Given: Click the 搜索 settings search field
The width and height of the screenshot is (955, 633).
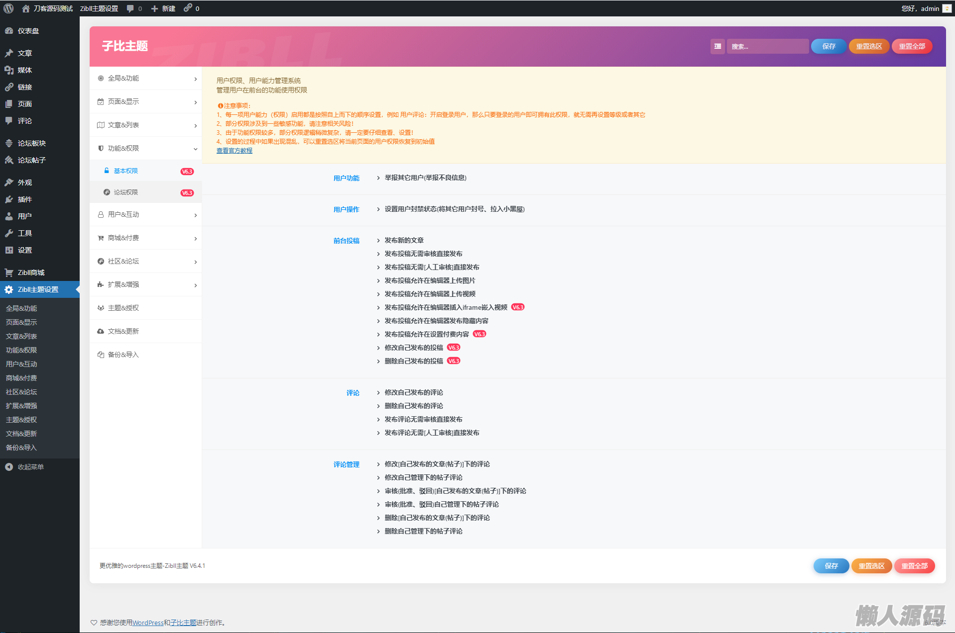Looking at the screenshot, I should 767,46.
